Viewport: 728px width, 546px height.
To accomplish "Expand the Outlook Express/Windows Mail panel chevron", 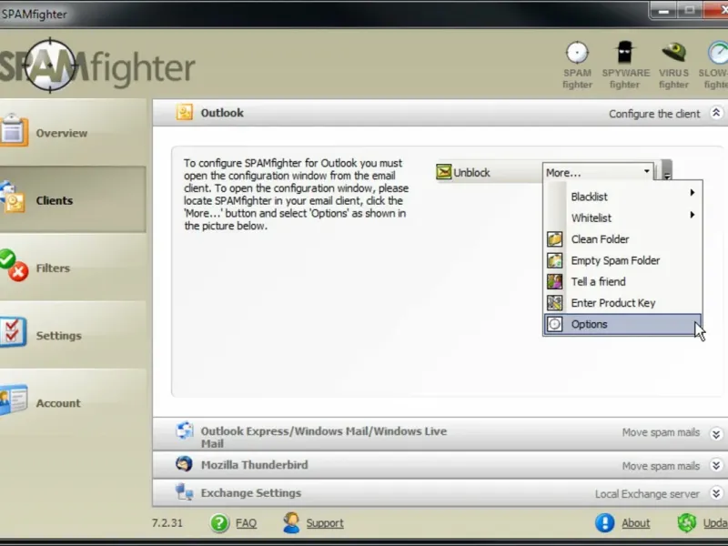I will coord(716,434).
